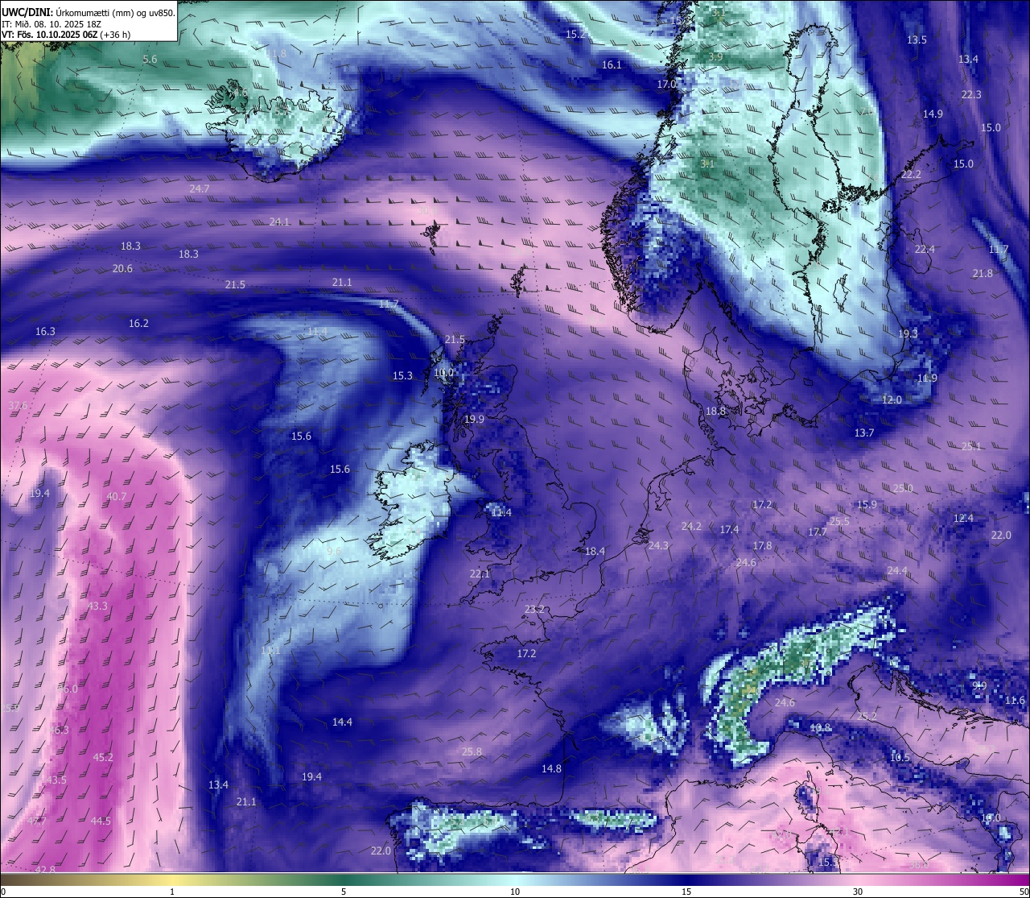This screenshot has width=1030, height=898.
Task: Click the 44.5 value near the bottom left
Action: pos(101,821)
